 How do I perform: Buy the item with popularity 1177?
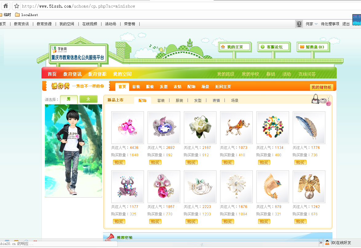119,222
